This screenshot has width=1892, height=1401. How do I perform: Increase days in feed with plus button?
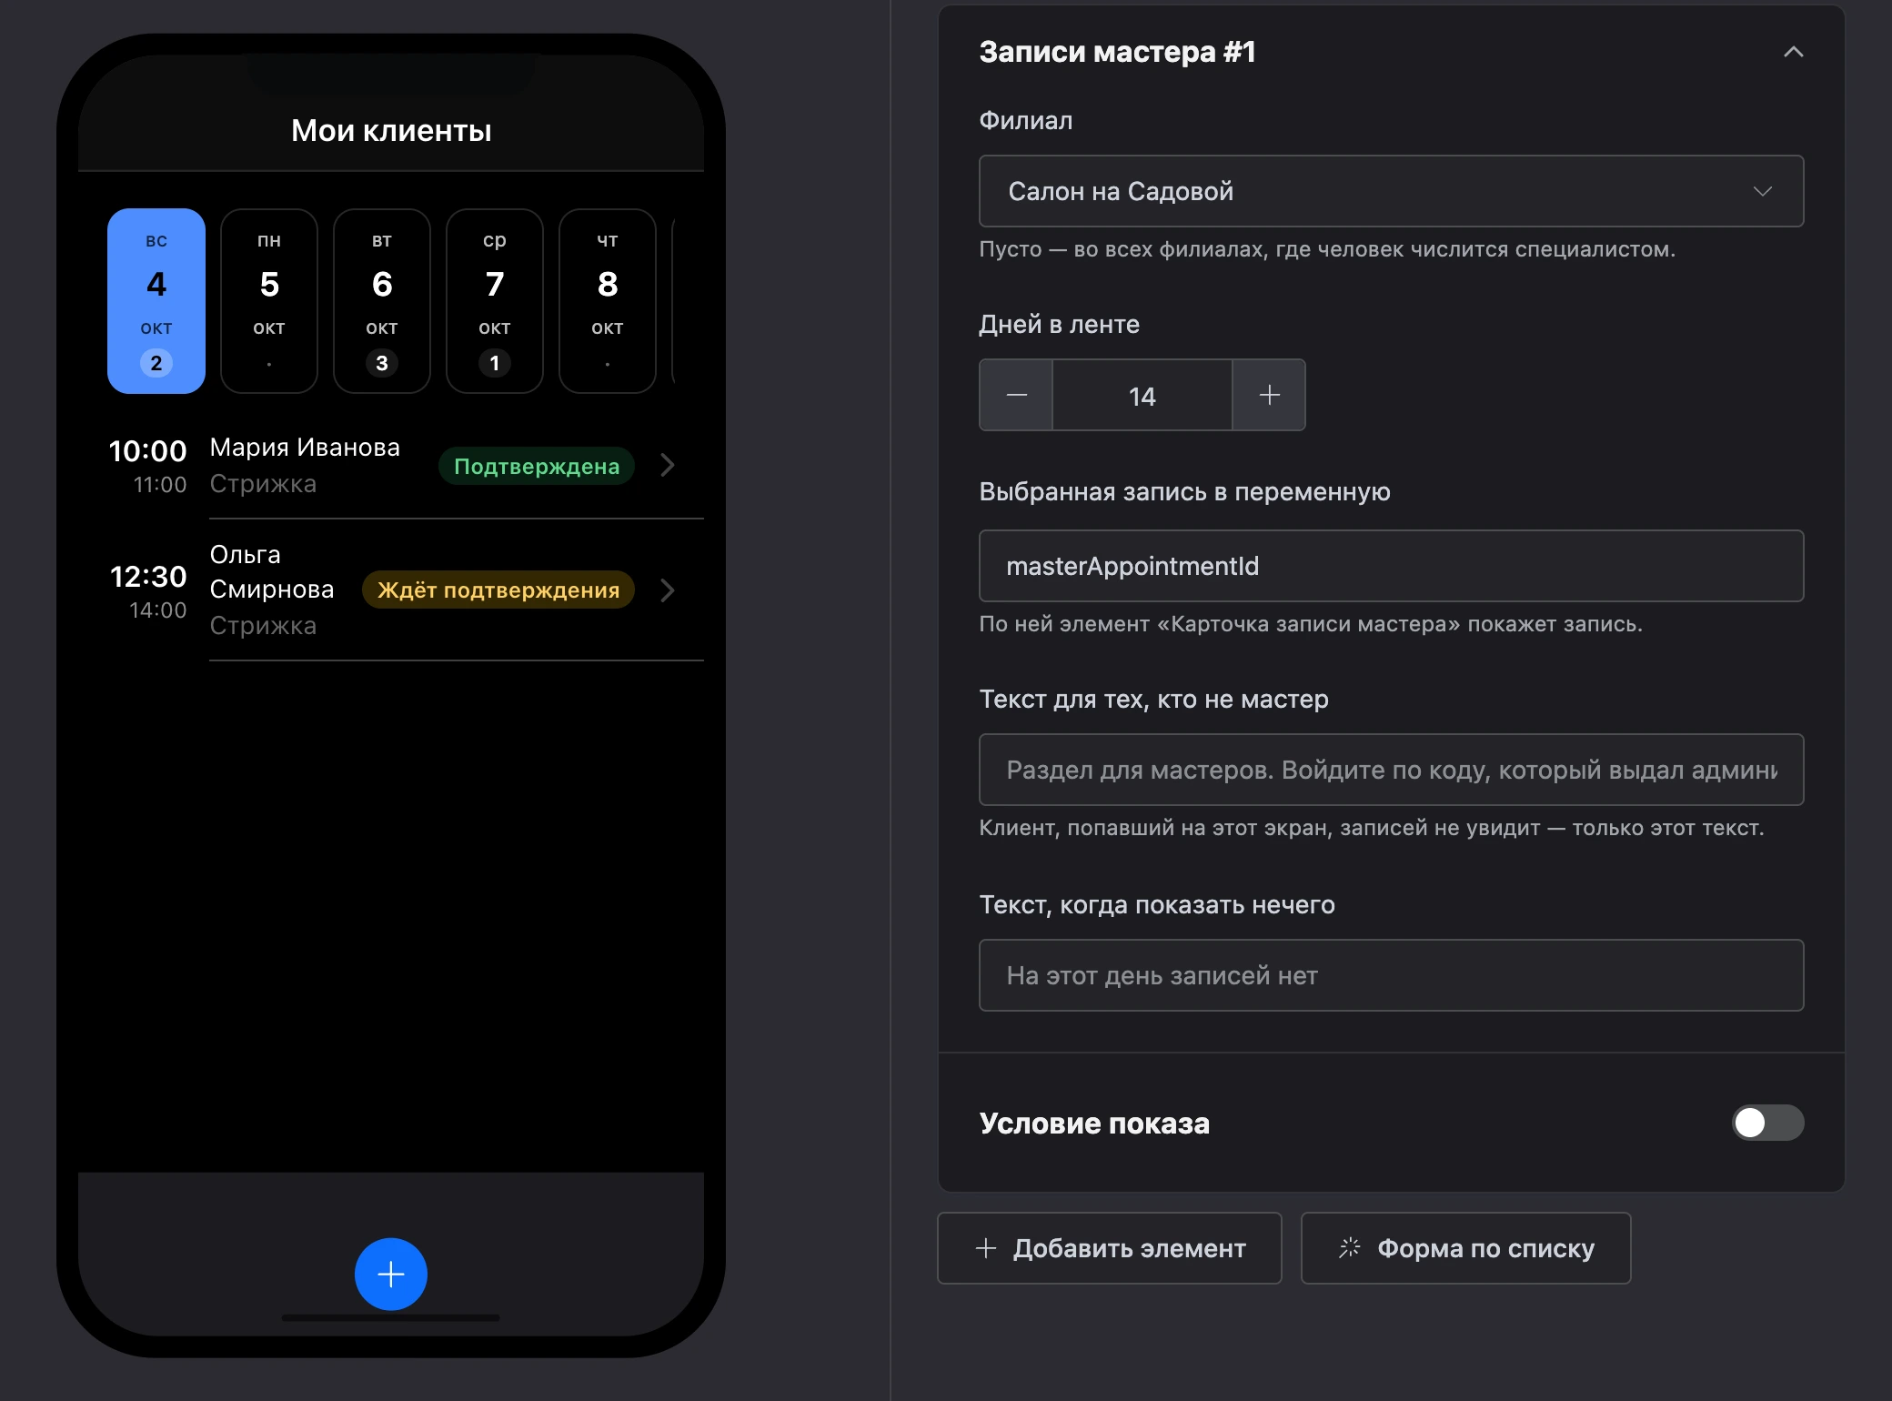1269,395
